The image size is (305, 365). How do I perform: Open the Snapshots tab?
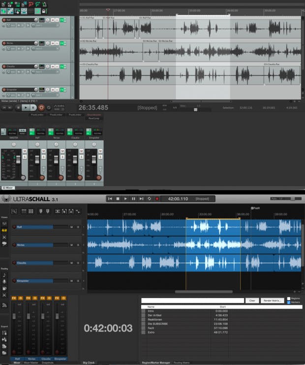(x=48, y=363)
